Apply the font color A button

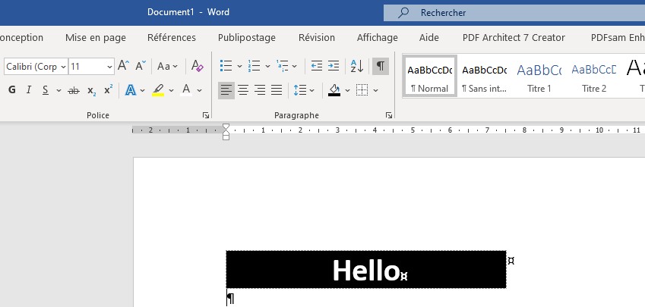coord(186,90)
